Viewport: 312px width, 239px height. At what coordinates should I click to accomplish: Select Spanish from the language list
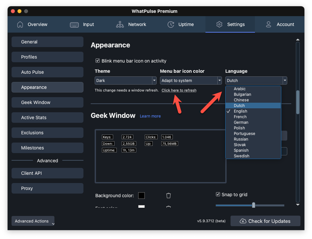tap(241, 150)
